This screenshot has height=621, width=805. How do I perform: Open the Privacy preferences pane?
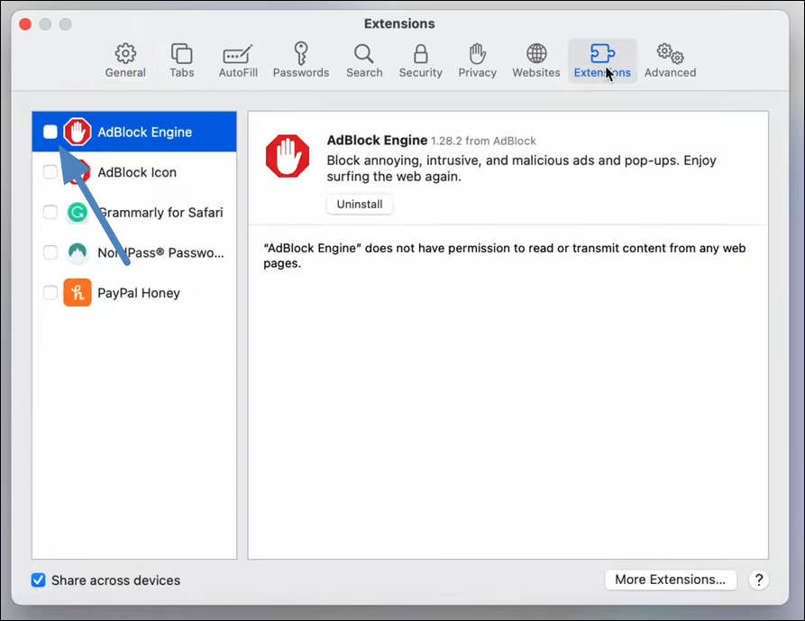477,59
